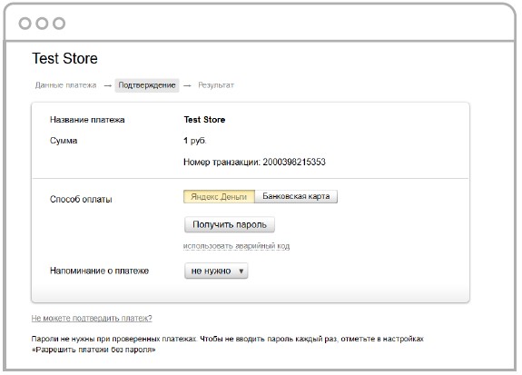Click the 1 руб. amount value
The width and height of the screenshot is (522, 375).
click(x=195, y=141)
